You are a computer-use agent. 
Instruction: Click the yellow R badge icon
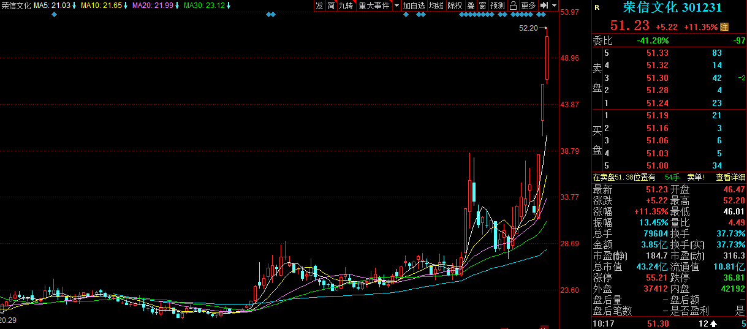597,7
